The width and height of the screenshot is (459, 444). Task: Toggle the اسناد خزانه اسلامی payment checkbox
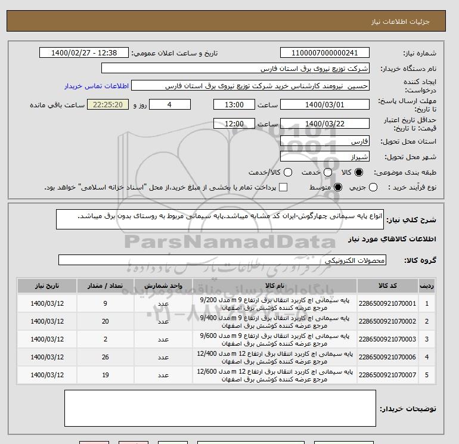pos(283,187)
